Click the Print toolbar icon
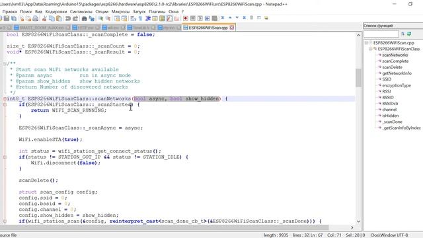 click(35, 19)
